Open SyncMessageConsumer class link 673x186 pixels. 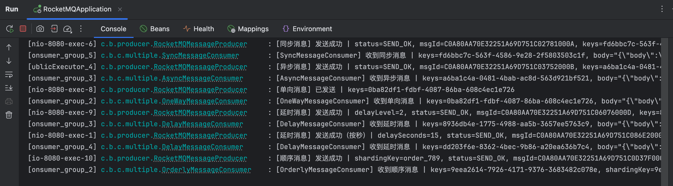(x=200, y=55)
